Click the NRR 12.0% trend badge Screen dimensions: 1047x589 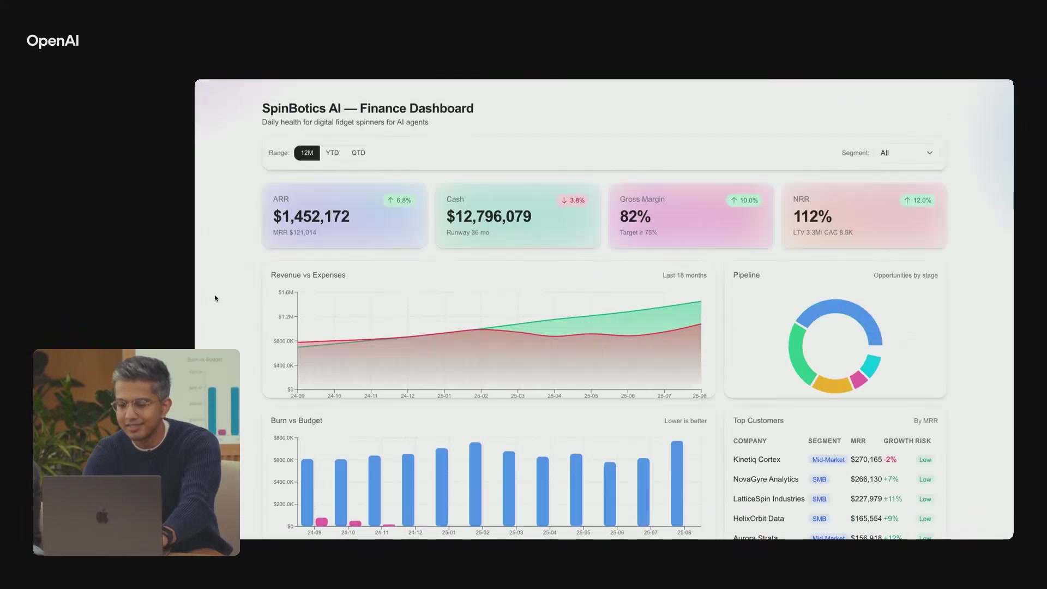[x=918, y=200]
